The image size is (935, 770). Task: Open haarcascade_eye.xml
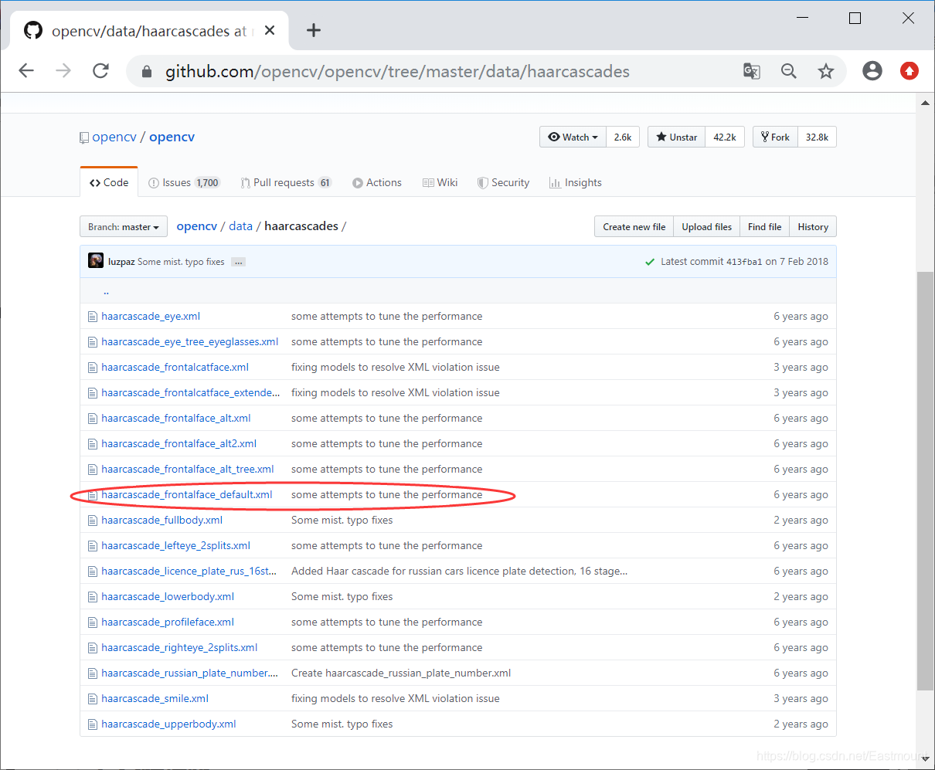coord(151,317)
